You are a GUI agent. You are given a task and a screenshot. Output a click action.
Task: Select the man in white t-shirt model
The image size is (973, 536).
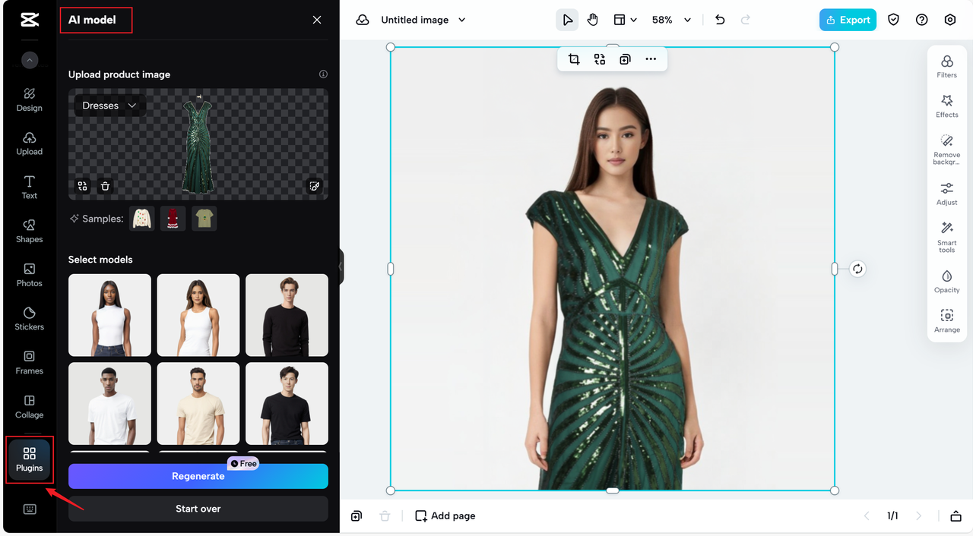109,403
